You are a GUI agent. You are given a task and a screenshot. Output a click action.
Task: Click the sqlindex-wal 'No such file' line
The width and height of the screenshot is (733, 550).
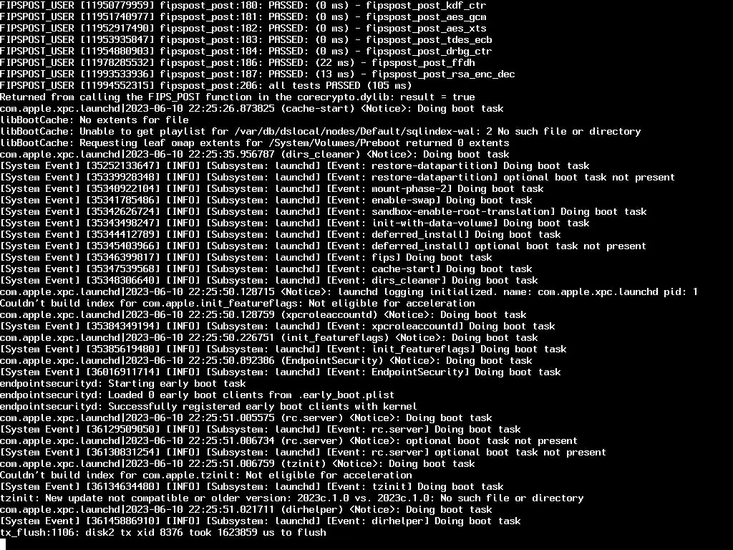tap(320, 132)
